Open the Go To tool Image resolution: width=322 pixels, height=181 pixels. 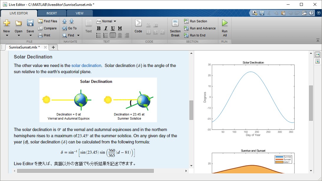[70, 28]
